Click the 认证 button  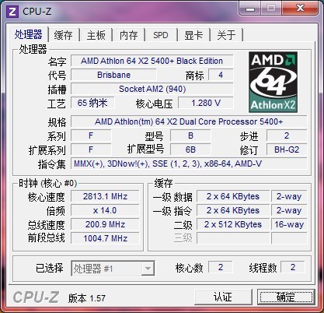coord(223,297)
